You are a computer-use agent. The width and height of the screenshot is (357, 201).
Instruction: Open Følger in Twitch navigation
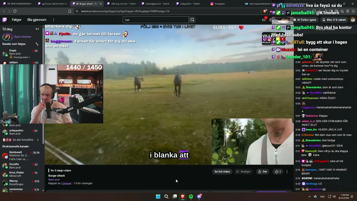[17, 20]
